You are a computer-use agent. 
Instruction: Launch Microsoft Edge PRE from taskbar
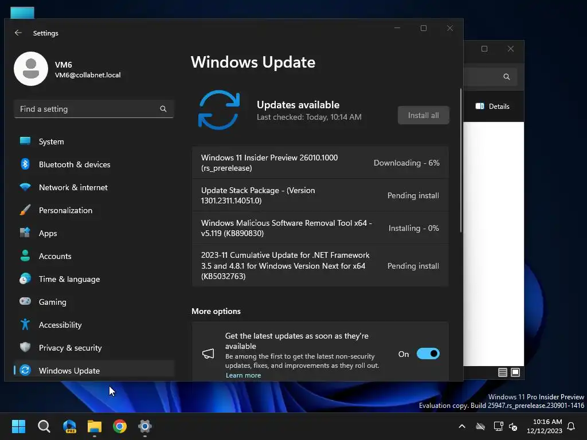coord(69,426)
